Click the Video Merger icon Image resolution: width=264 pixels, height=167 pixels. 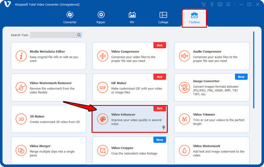pos(21,150)
